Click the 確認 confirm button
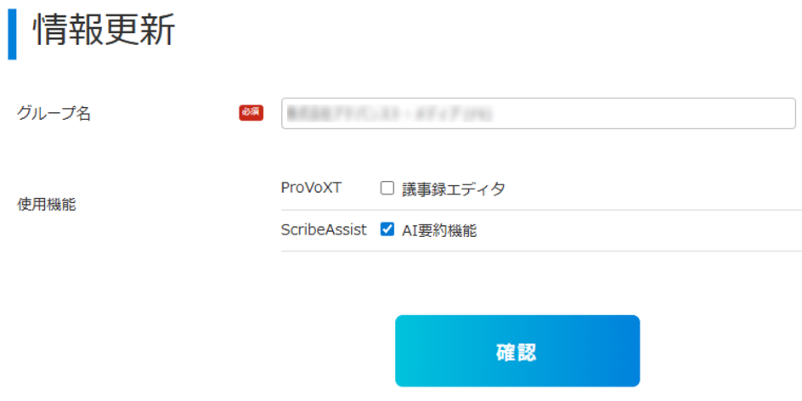The image size is (802, 401). 517,351
